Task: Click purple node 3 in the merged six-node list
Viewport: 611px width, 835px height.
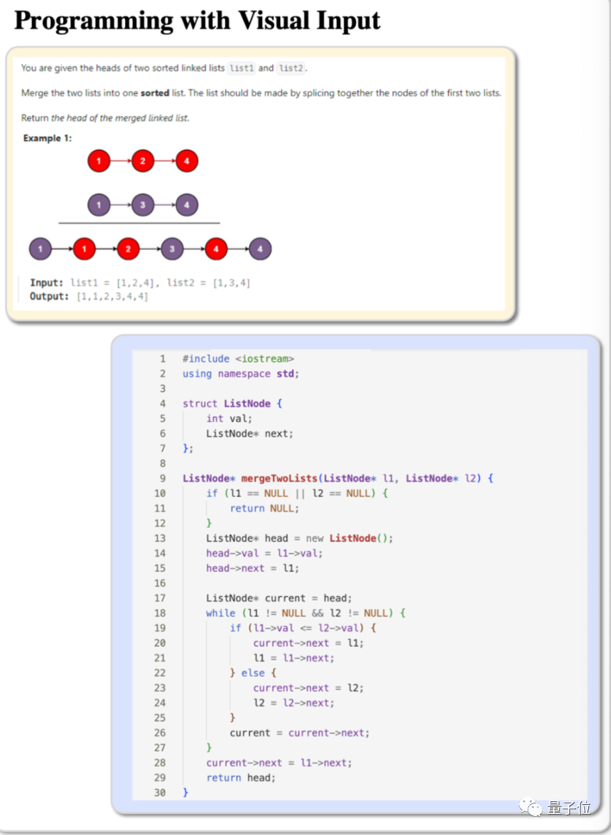Action: (172, 249)
